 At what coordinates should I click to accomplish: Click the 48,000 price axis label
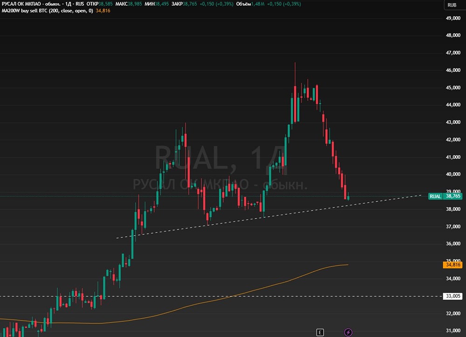(453, 35)
